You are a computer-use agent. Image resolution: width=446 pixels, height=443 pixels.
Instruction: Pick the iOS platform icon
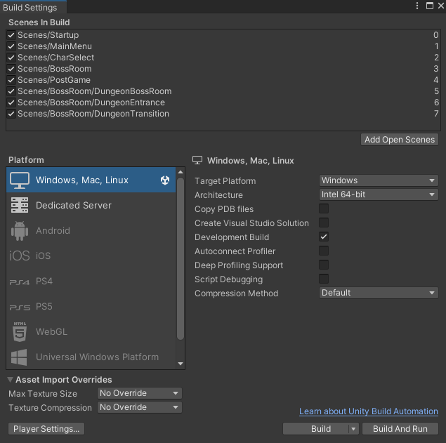20,256
